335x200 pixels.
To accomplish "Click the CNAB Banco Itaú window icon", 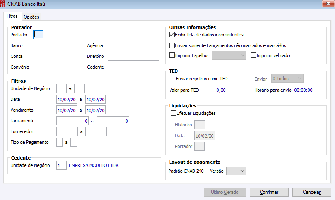I will point(4,4).
